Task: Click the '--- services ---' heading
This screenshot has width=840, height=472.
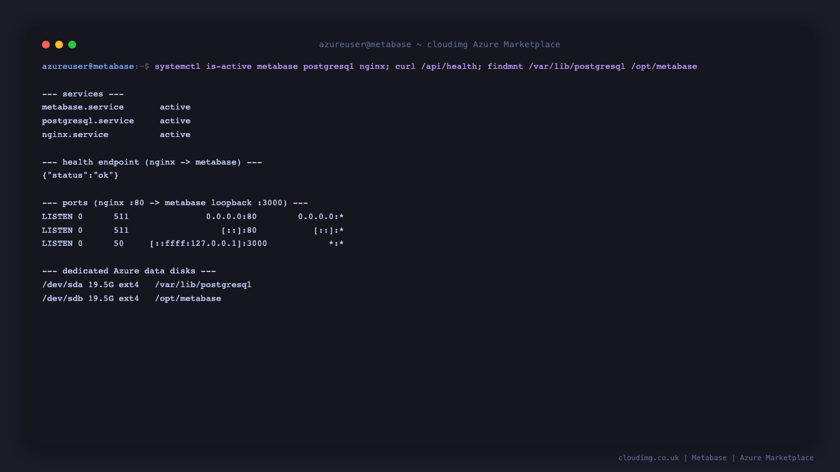Action: [83, 94]
